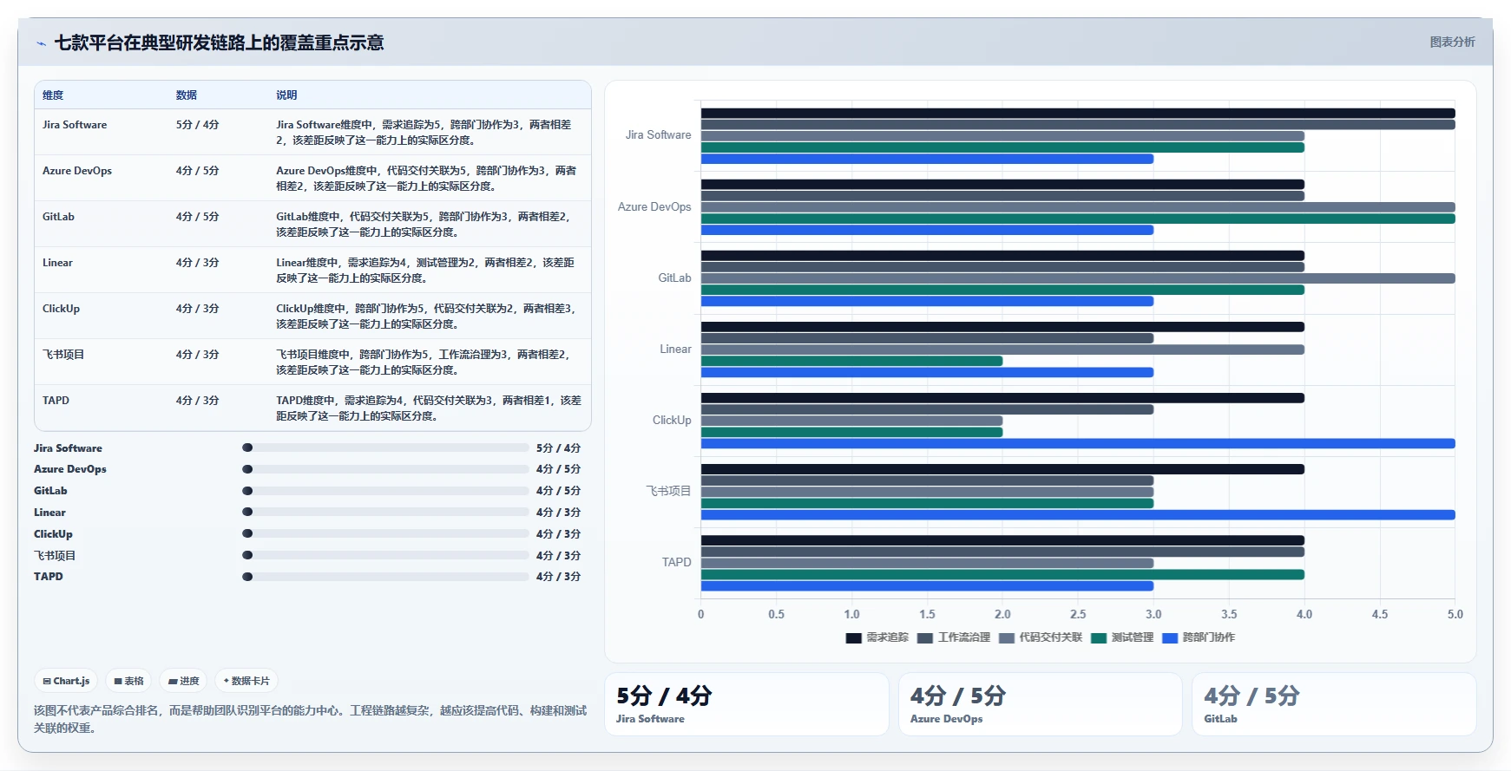Click the green 测试管理 bar for Linear

pyautogui.click(x=851, y=361)
